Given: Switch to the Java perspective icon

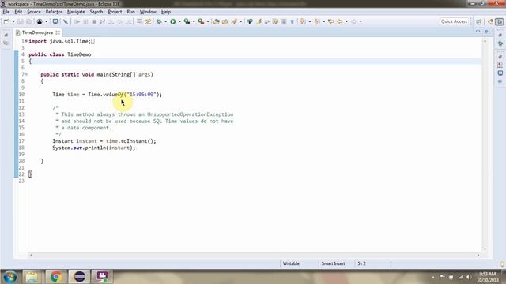Looking at the screenshot, I should [490, 21].
